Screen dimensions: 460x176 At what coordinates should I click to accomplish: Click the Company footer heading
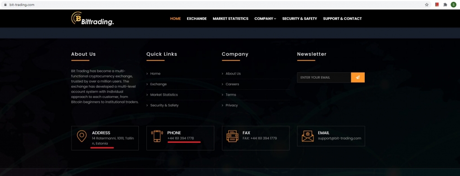[x=235, y=54]
